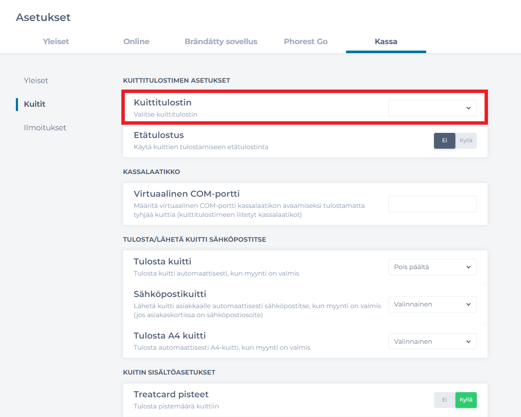The width and height of the screenshot is (521, 417).
Task: Click the Asetukset page heading
Action: pyautogui.click(x=43, y=18)
